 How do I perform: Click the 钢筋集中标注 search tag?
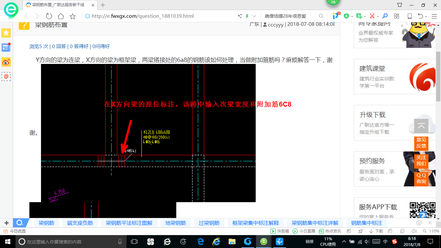coord(367,223)
